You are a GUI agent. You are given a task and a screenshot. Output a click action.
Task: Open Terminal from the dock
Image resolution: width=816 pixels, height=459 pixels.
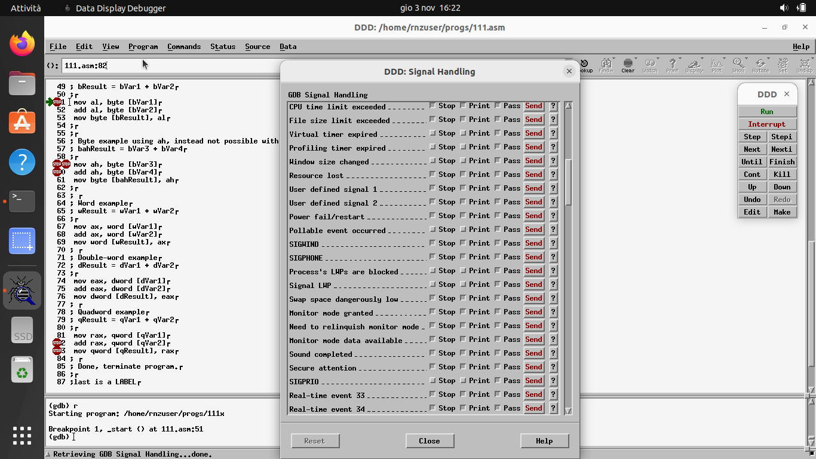(x=22, y=201)
